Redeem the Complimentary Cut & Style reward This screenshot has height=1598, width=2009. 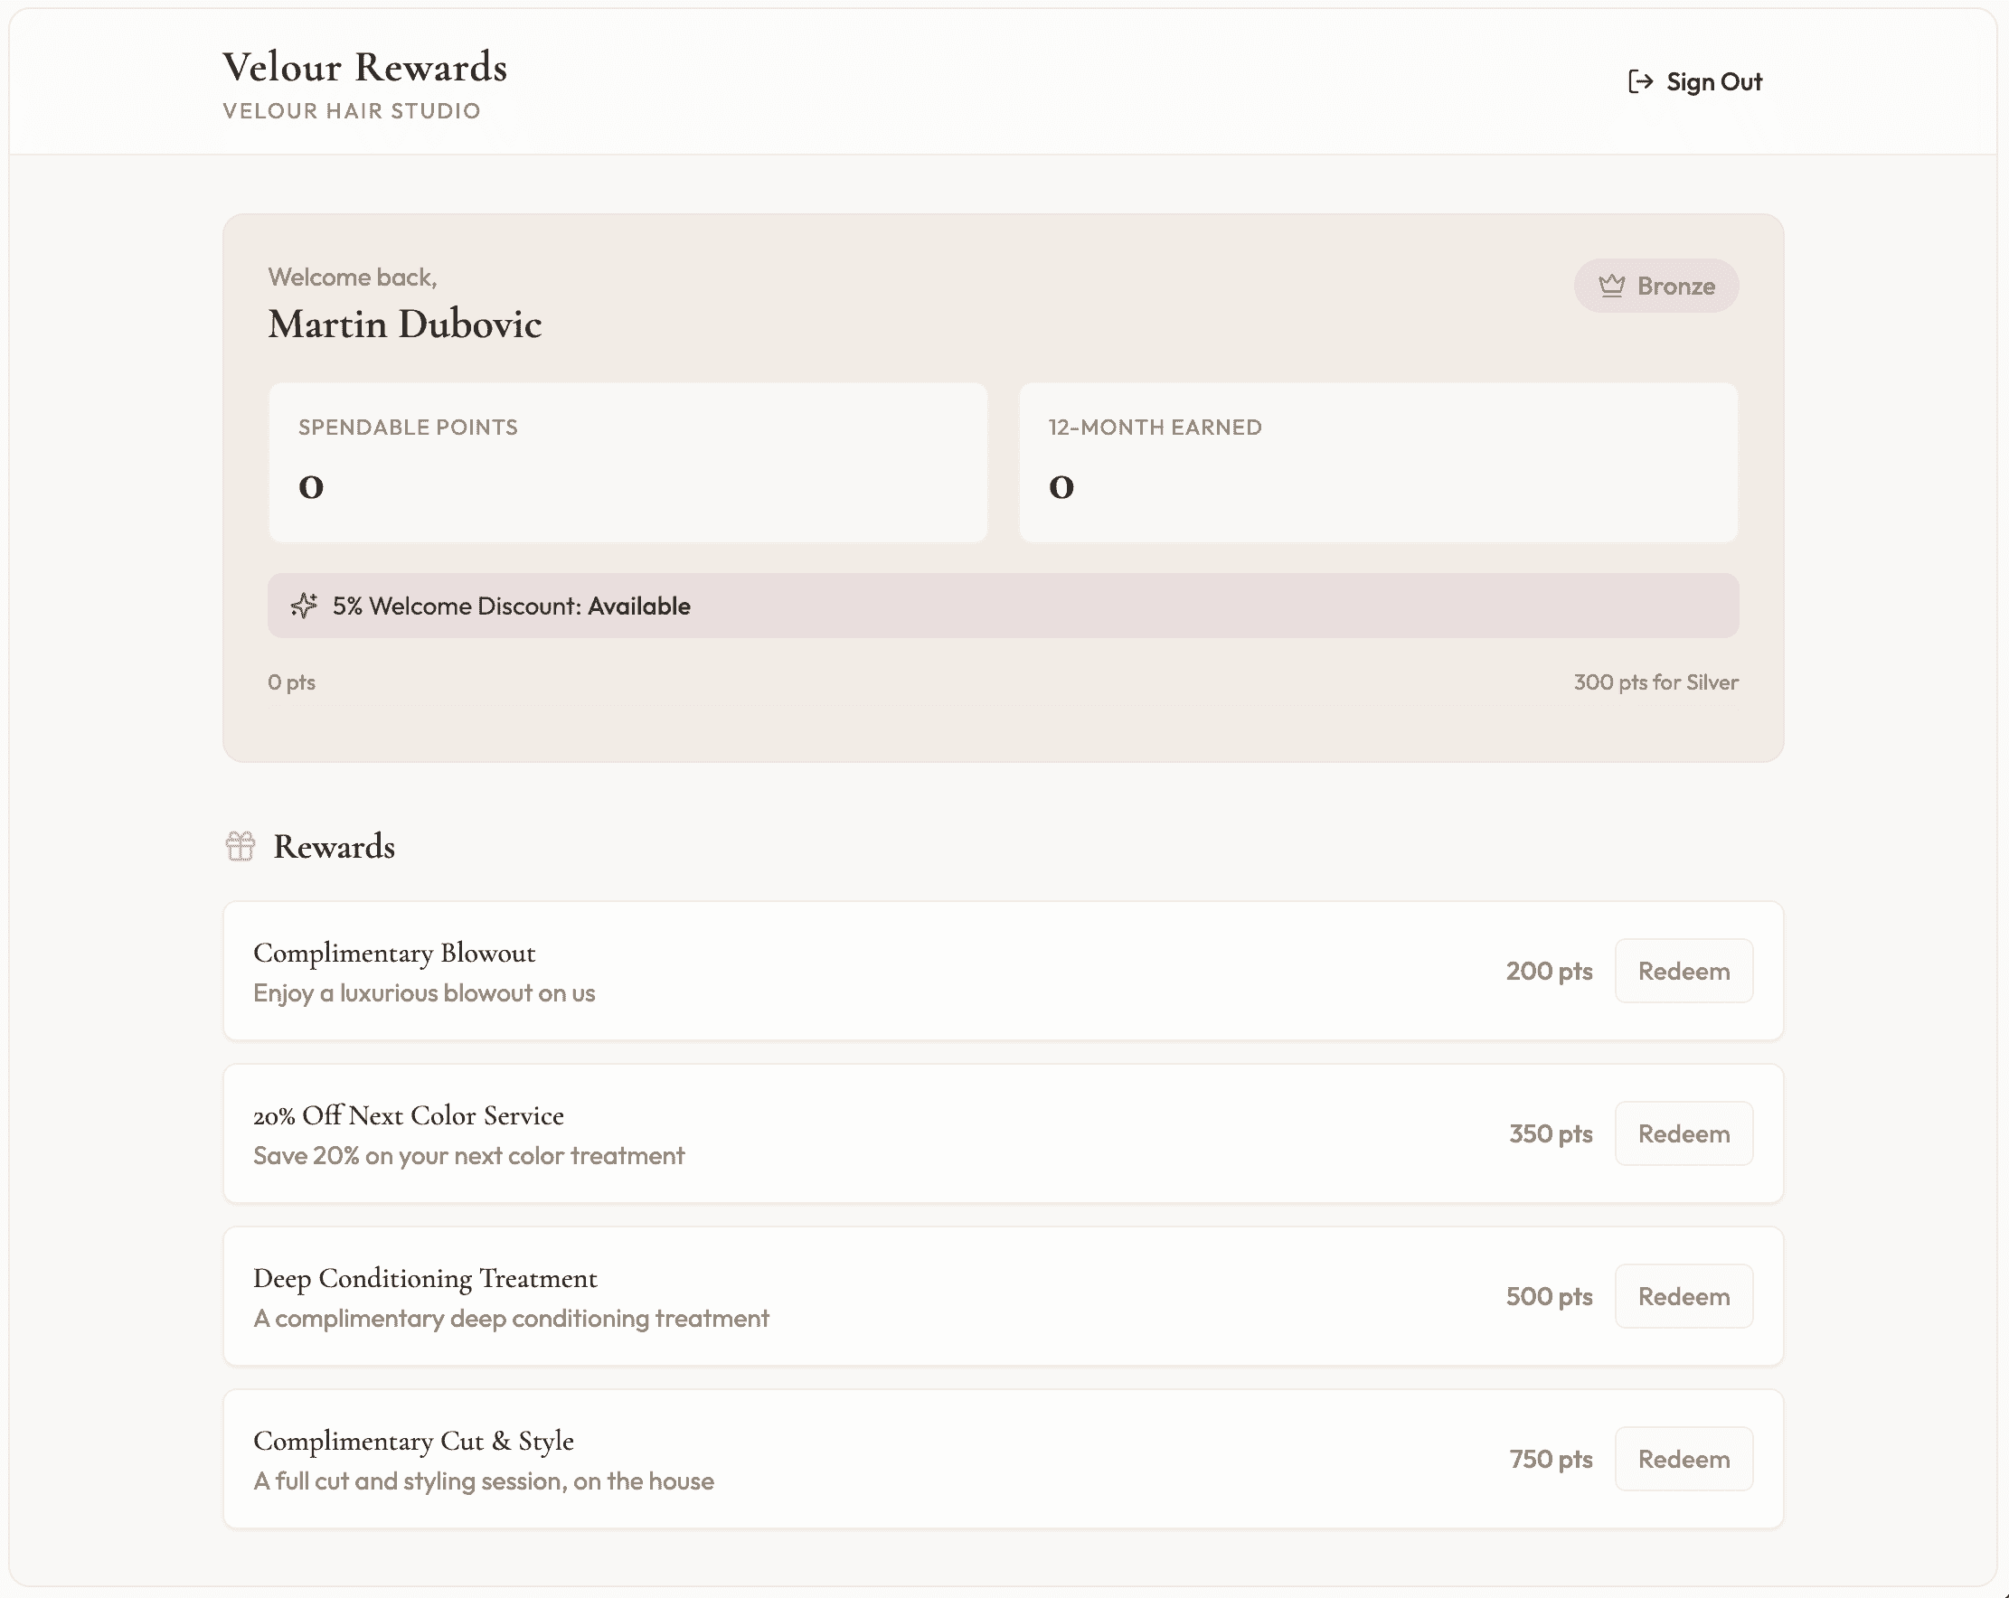point(1683,1458)
